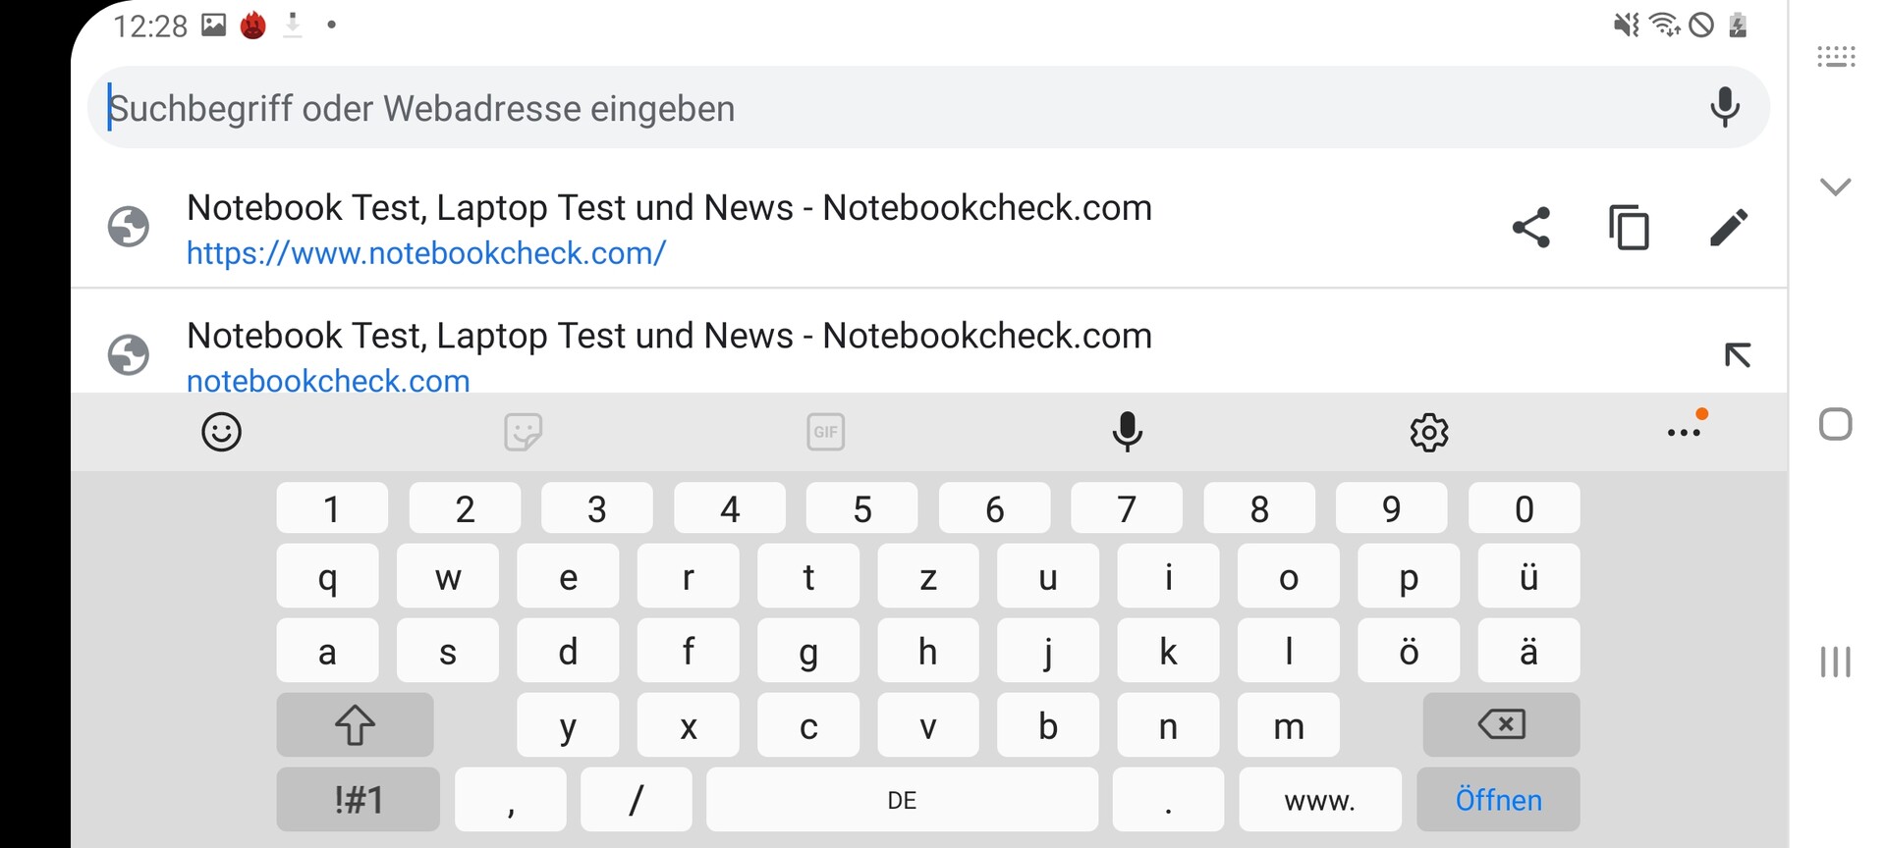Insert notebookcheck.com suggestion using arrow icon

[x=1737, y=354]
